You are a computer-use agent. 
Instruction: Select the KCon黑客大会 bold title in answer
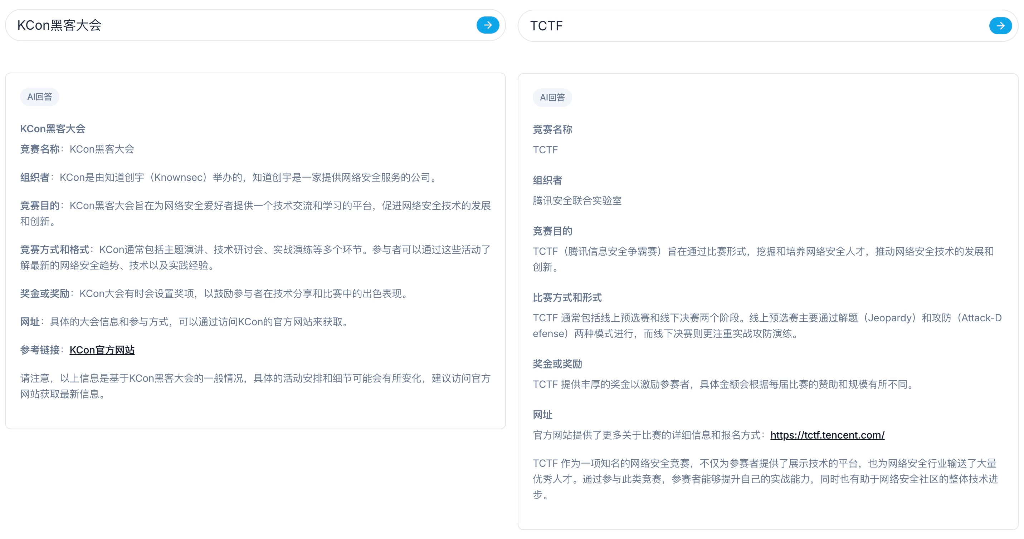pyautogui.click(x=53, y=129)
